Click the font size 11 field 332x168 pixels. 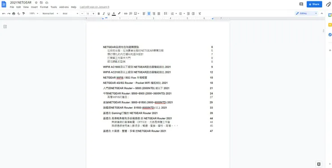pyautogui.click(x=87, y=13)
